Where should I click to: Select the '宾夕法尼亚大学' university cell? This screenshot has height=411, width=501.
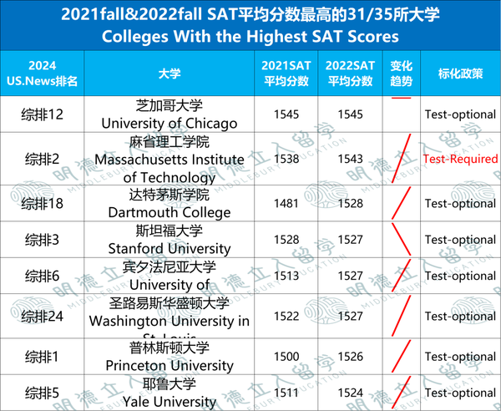(x=170, y=276)
